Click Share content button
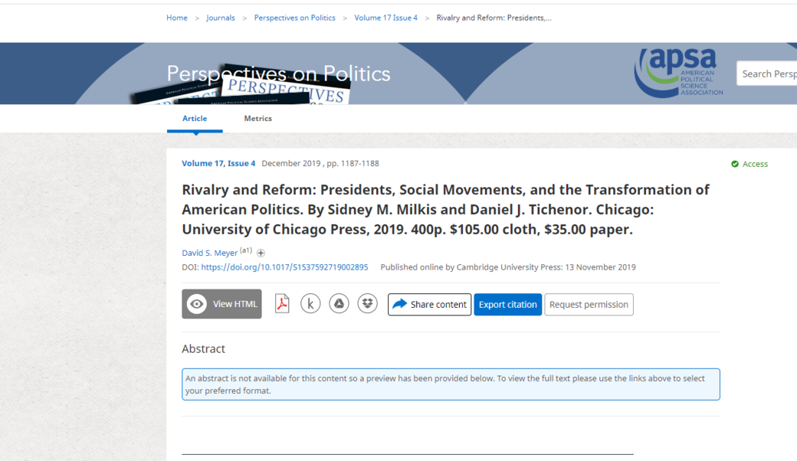 pos(429,304)
